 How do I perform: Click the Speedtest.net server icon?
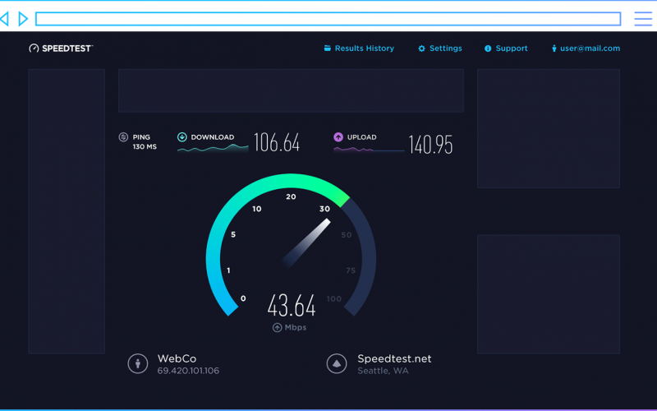pos(337,363)
